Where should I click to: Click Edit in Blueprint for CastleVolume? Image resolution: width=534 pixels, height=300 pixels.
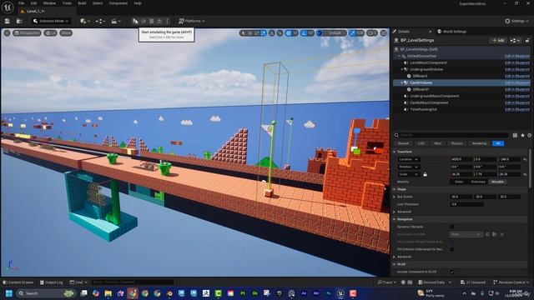point(517,82)
